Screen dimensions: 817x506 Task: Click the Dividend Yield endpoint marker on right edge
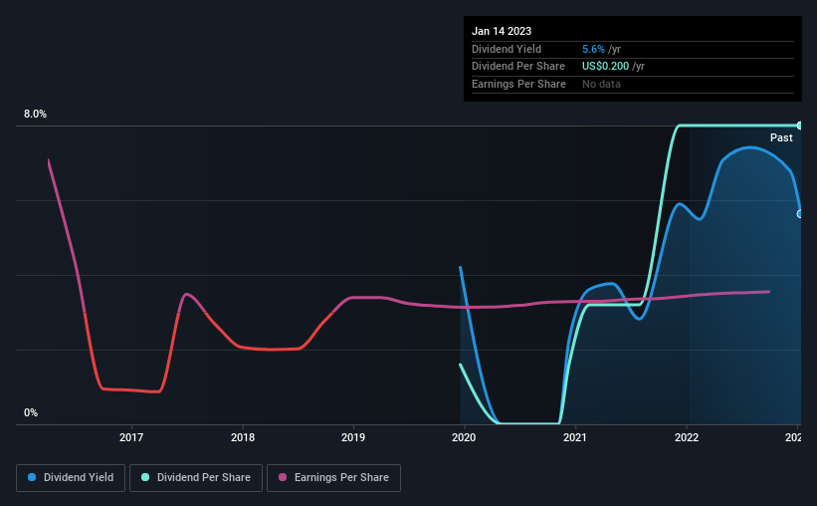tap(799, 214)
